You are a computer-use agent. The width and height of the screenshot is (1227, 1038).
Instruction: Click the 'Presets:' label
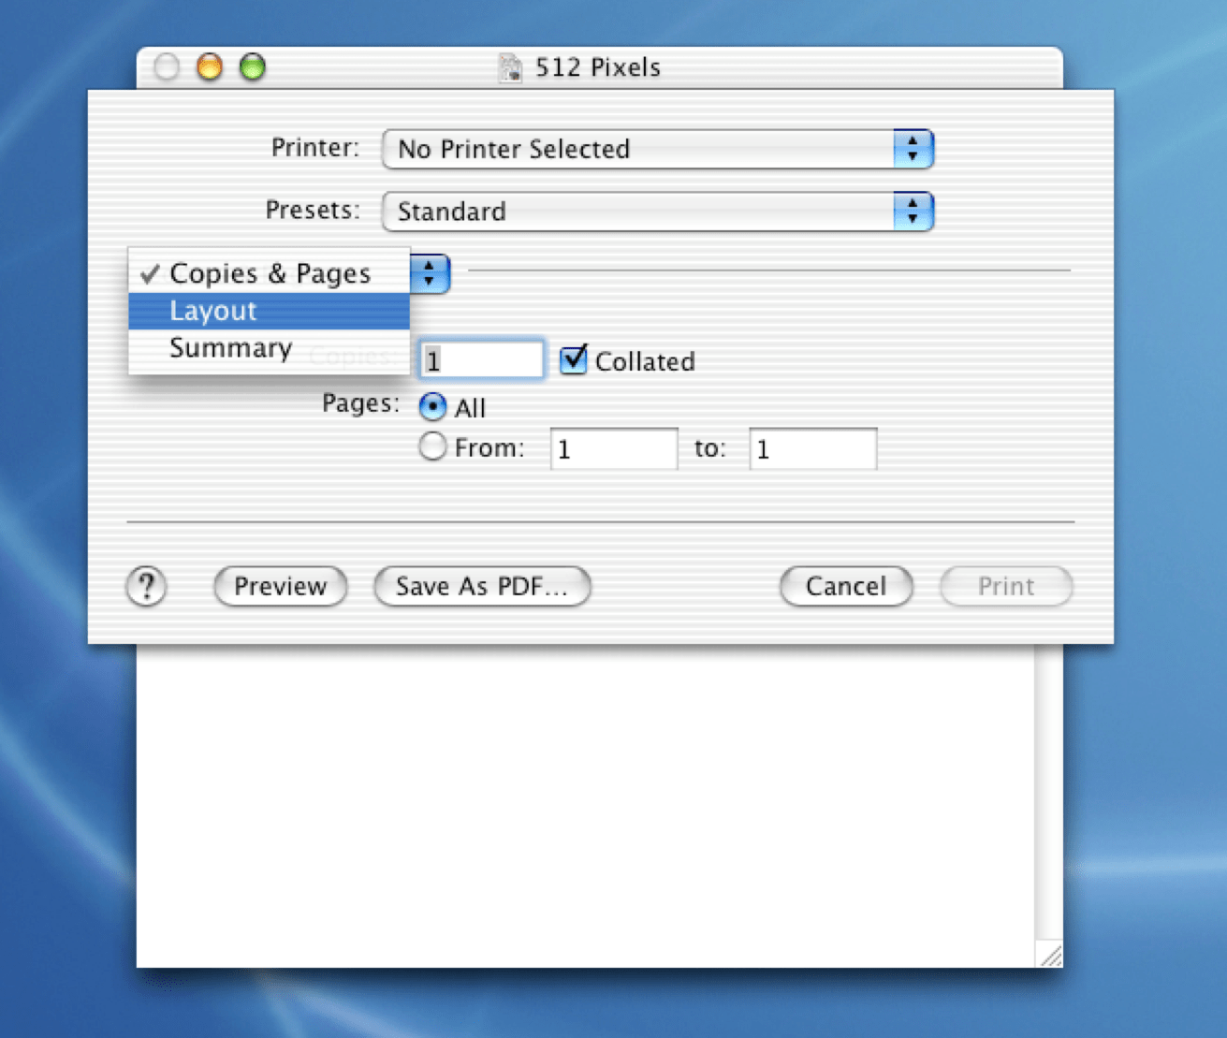(313, 210)
